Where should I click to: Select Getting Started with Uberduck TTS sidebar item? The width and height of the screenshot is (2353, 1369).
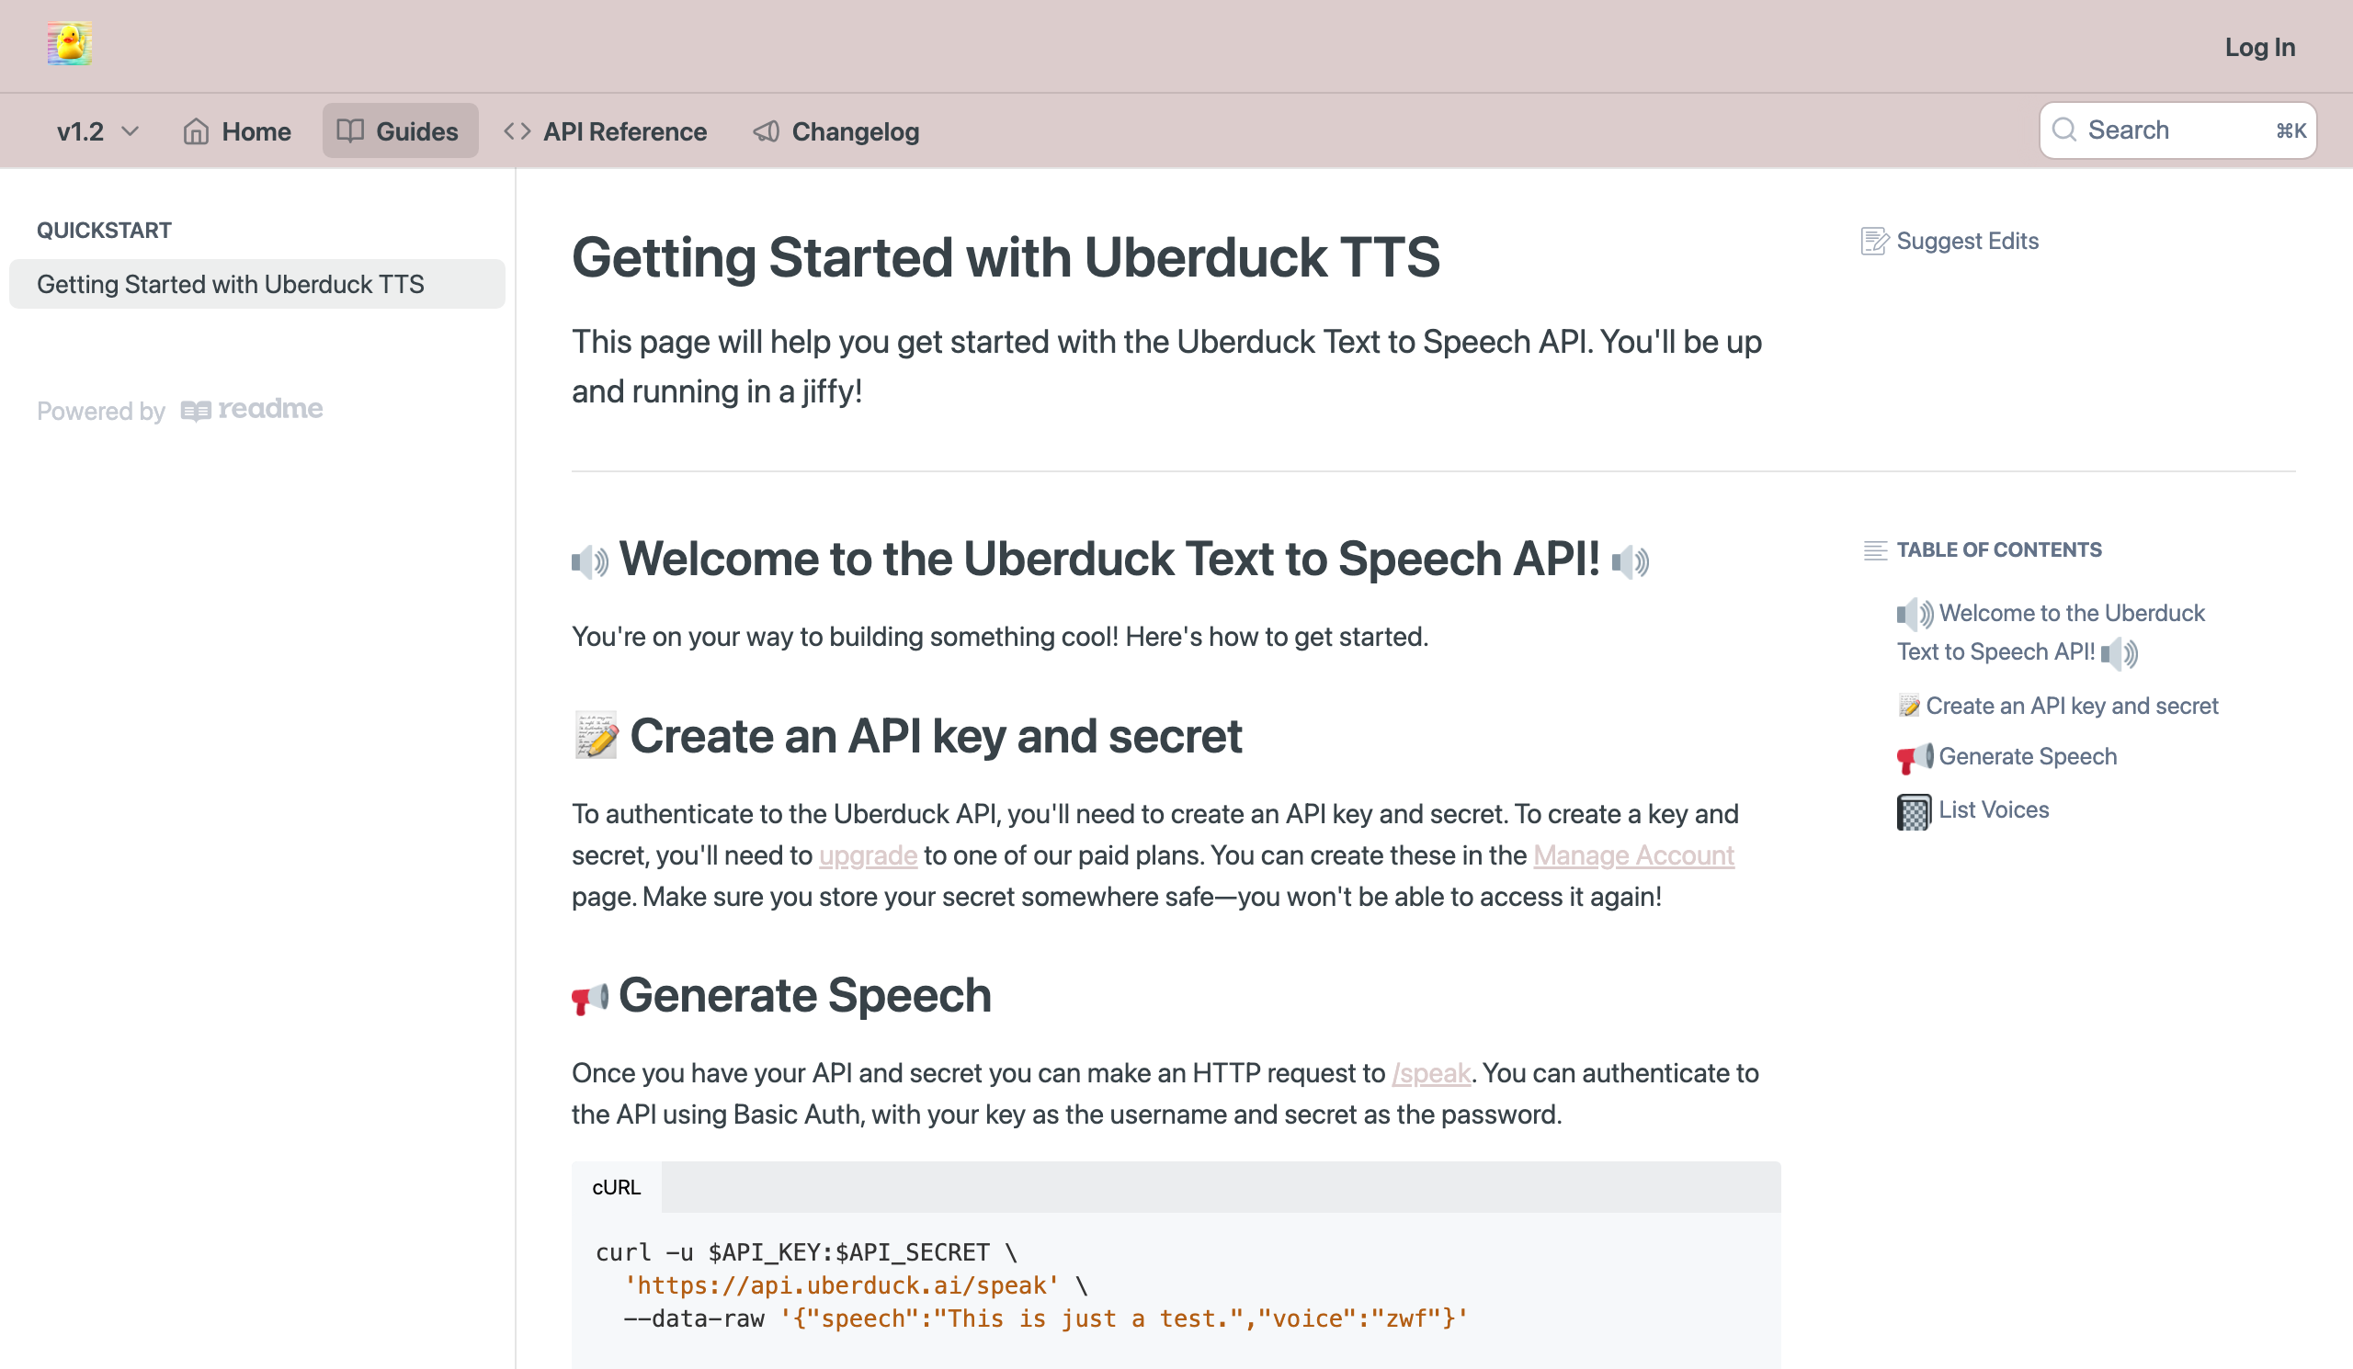point(256,284)
